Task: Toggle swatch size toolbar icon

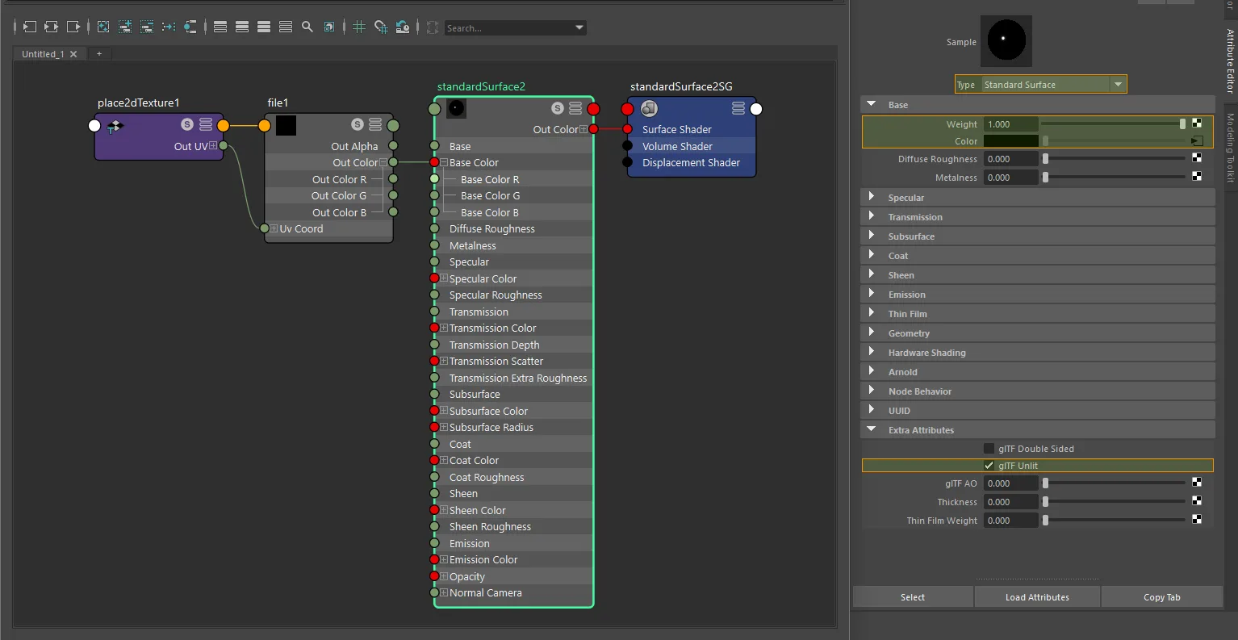Action: point(329,27)
